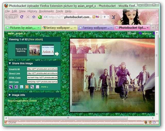Image resolution: width=165 pixels, height=131 pixels.
Task: Click the organize link with purple icon
Action: pyautogui.click(x=145, y=34)
